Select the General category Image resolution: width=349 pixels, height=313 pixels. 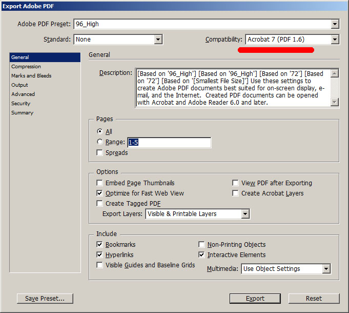pyautogui.click(x=45, y=57)
